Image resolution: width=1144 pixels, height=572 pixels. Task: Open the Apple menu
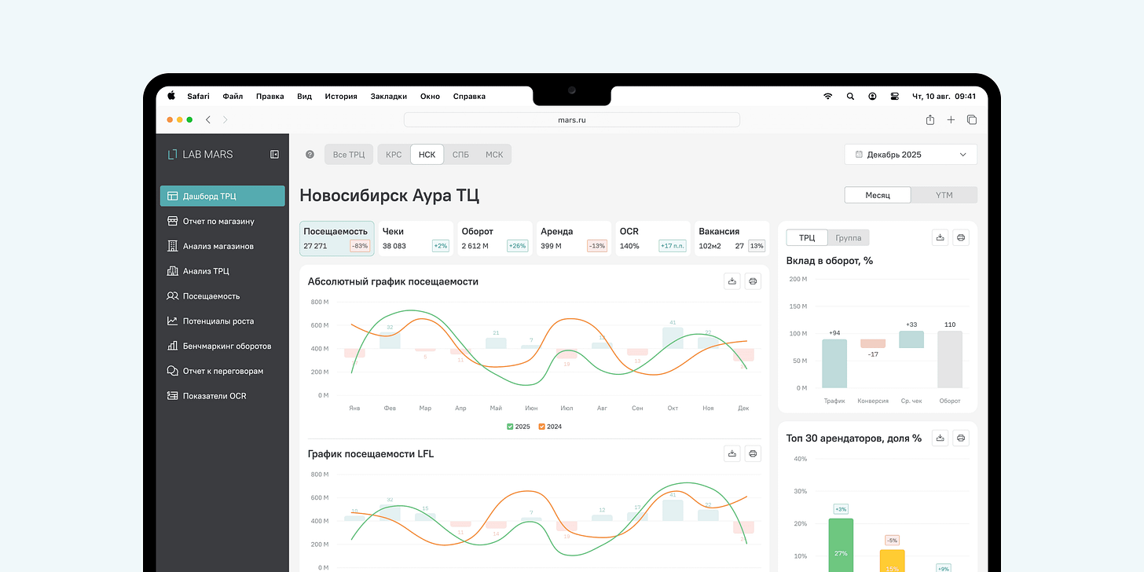(x=171, y=96)
